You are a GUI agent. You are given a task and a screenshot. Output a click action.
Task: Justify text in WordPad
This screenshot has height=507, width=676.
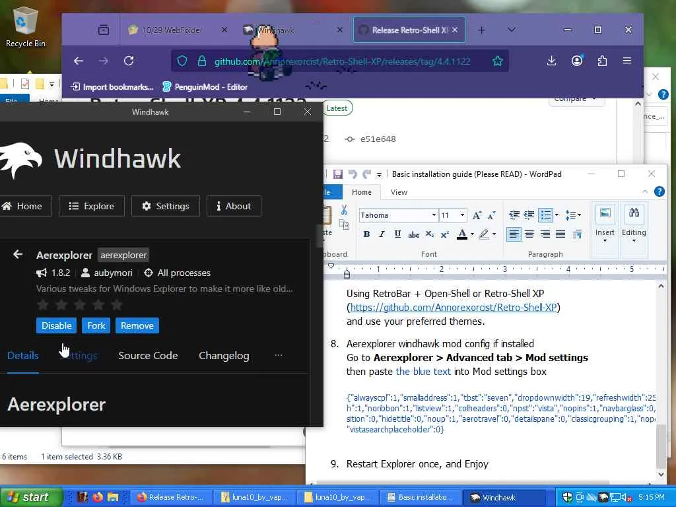pos(560,234)
